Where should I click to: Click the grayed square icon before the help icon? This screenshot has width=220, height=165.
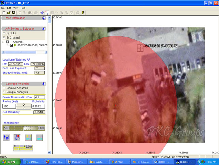(x=78, y=13)
